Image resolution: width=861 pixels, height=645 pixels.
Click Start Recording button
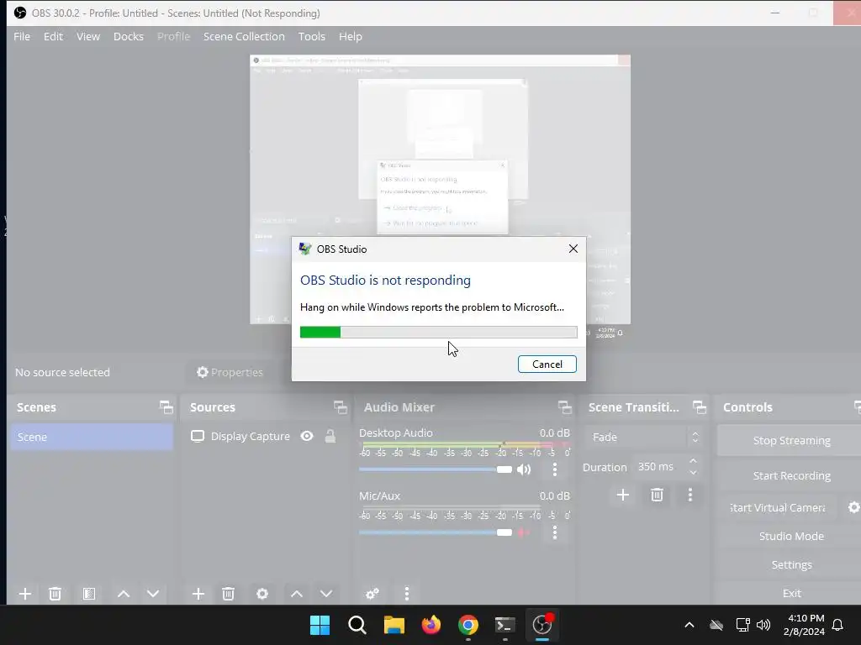point(790,475)
